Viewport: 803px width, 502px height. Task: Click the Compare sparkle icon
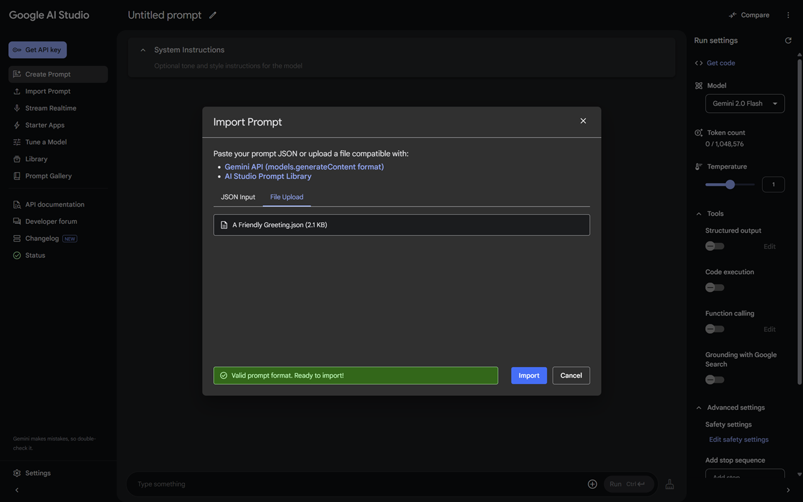point(733,15)
